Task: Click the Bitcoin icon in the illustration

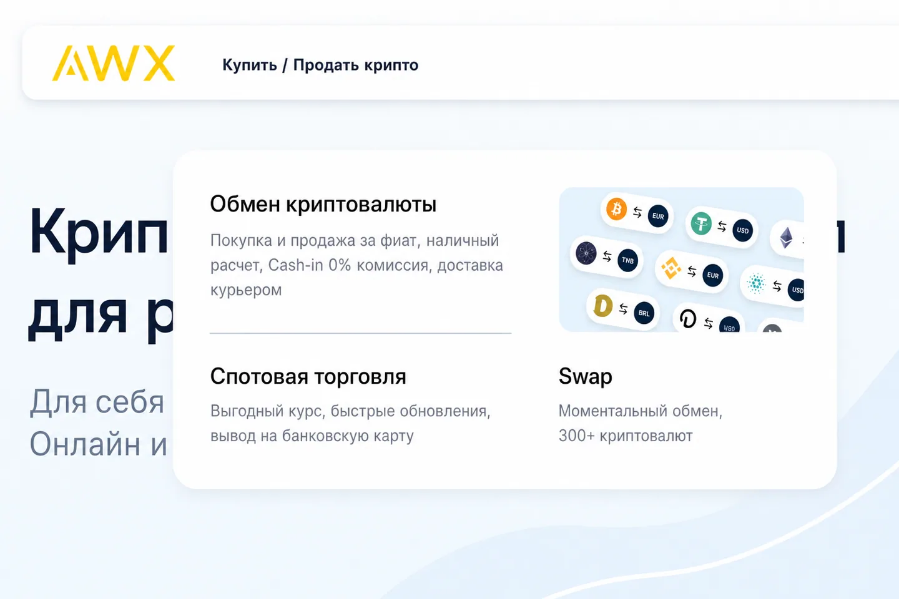Action: 617,208
